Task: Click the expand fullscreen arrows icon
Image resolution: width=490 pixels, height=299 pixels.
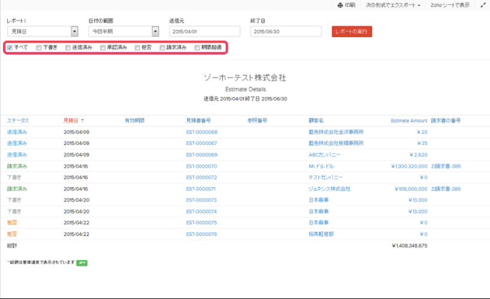Action: [x=483, y=5]
